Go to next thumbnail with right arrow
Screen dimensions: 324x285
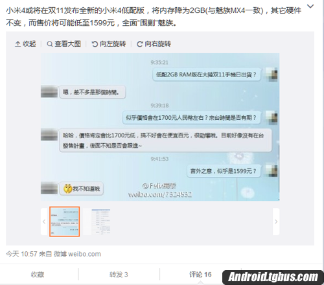pyautogui.click(x=276, y=222)
